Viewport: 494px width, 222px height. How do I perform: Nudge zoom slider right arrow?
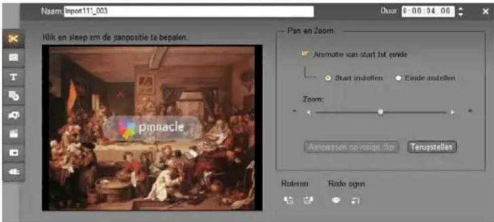pyautogui.click(x=453, y=112)
